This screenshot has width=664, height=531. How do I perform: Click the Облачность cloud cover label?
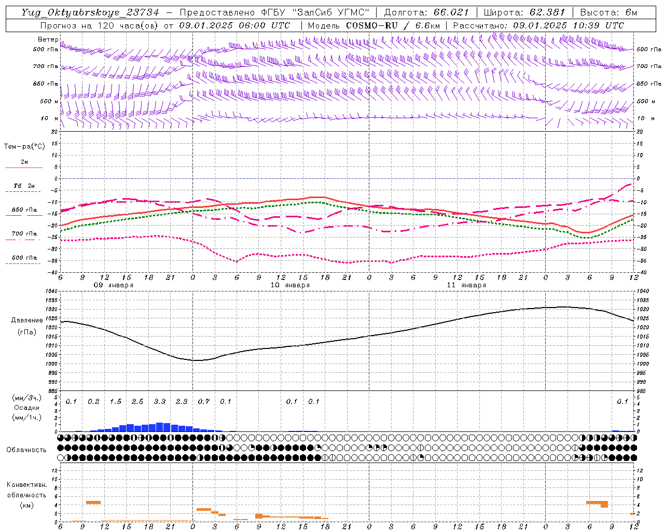(x=26, y=450)
